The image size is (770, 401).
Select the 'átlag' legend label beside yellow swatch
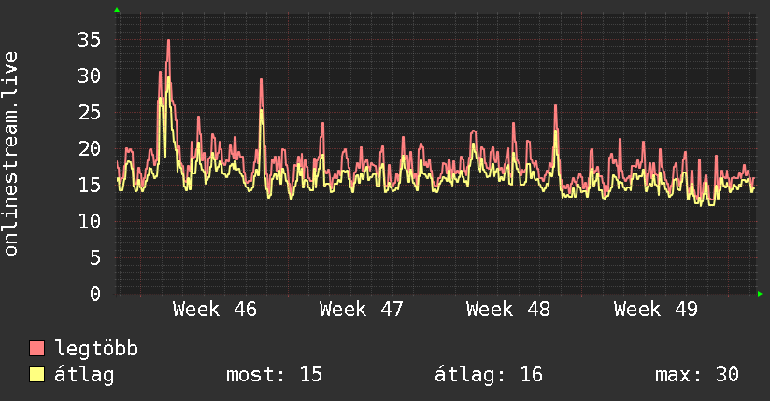click(84, 375)
